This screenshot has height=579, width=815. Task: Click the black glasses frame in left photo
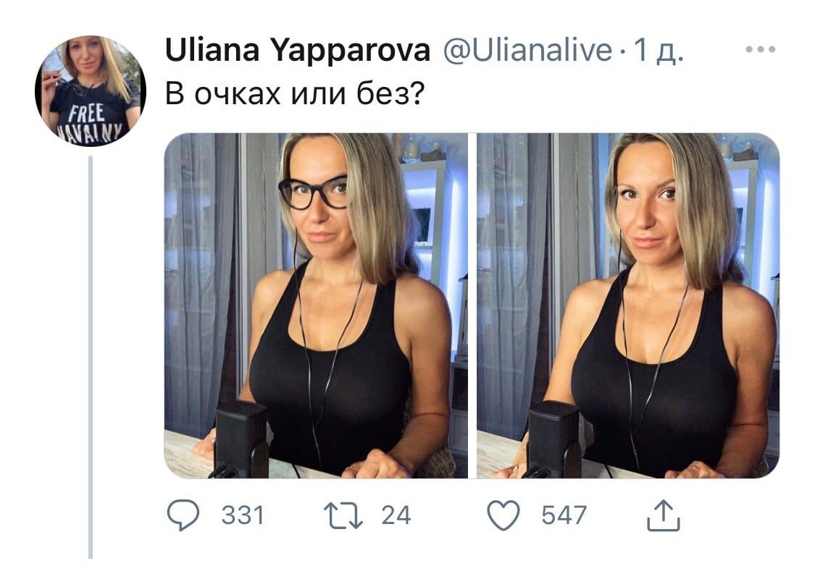[313, 193]
